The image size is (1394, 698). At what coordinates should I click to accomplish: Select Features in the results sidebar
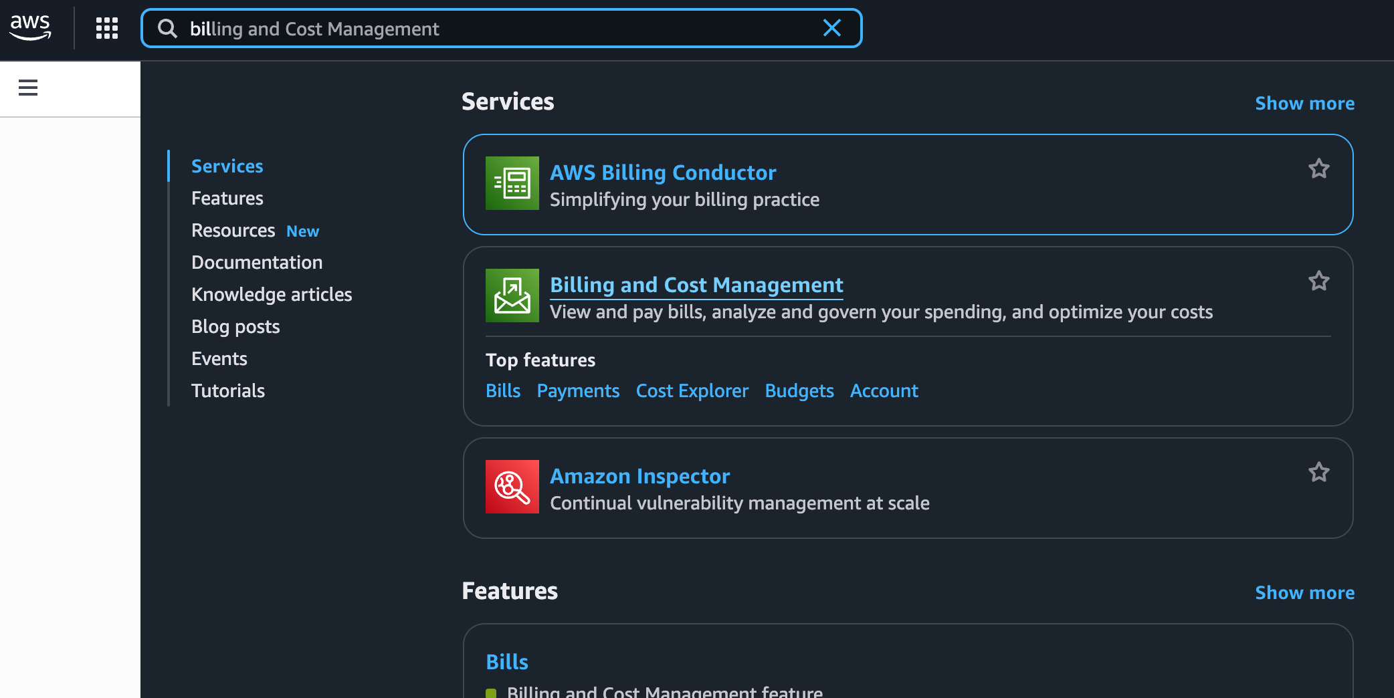[x=227, y=198]
